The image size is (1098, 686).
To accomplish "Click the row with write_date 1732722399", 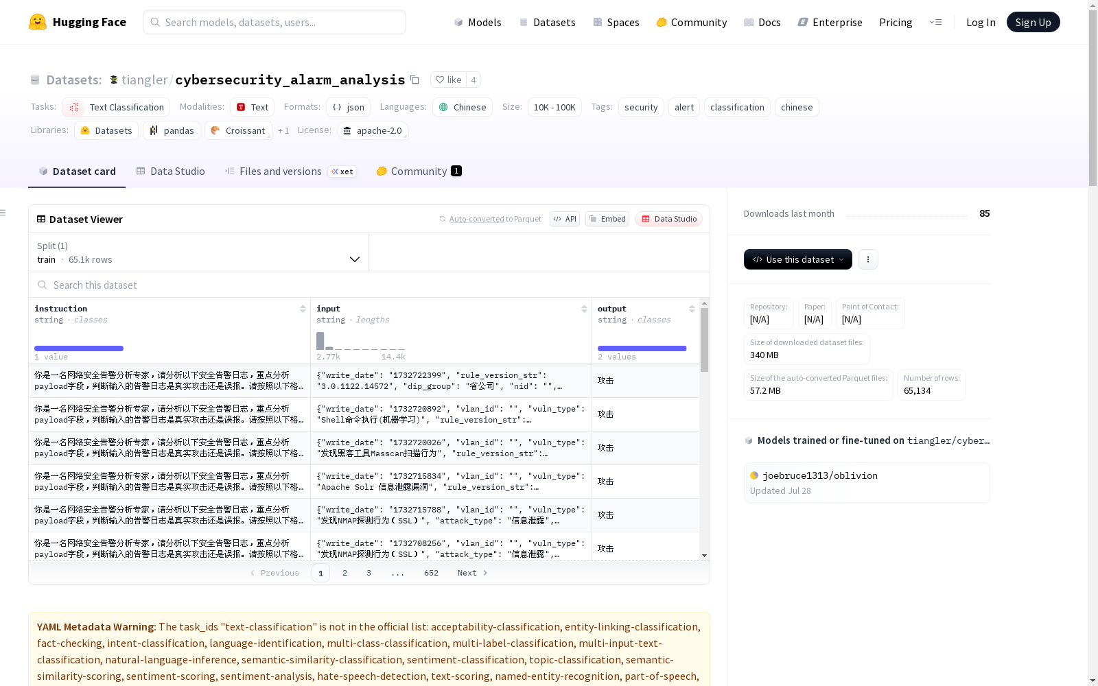I will 364,381.
